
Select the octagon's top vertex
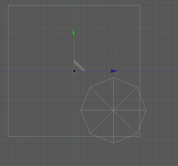(113, 77)
